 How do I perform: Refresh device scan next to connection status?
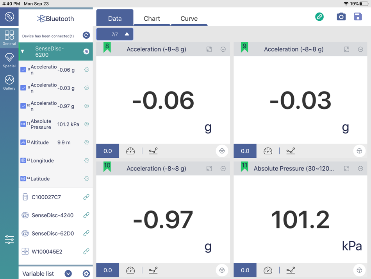coord(86,35)
